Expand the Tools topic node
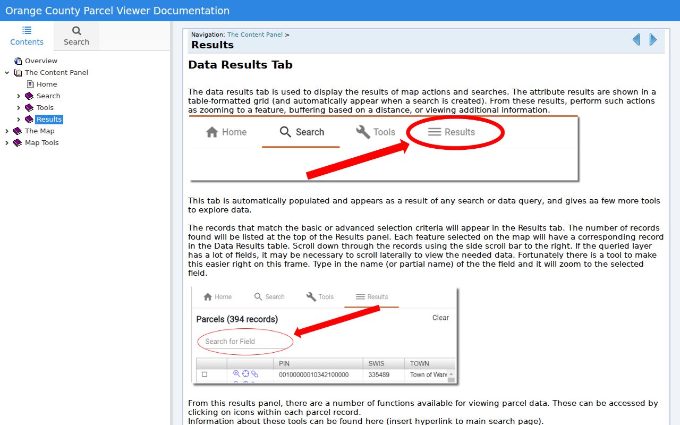 click(x=19, y=108)
